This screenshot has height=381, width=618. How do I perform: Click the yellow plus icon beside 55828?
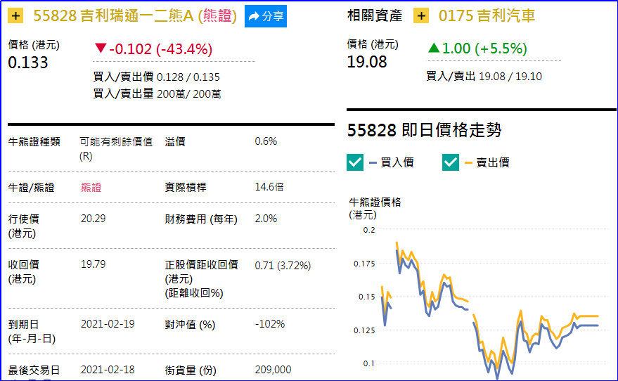(17, 15)
